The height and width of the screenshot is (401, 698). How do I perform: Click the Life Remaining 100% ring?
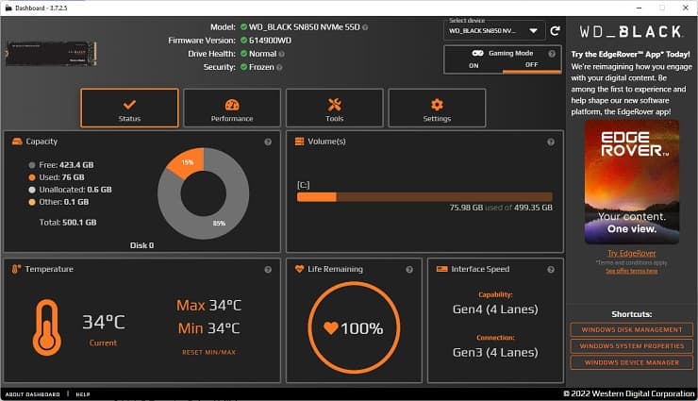(x=354, y=327)
